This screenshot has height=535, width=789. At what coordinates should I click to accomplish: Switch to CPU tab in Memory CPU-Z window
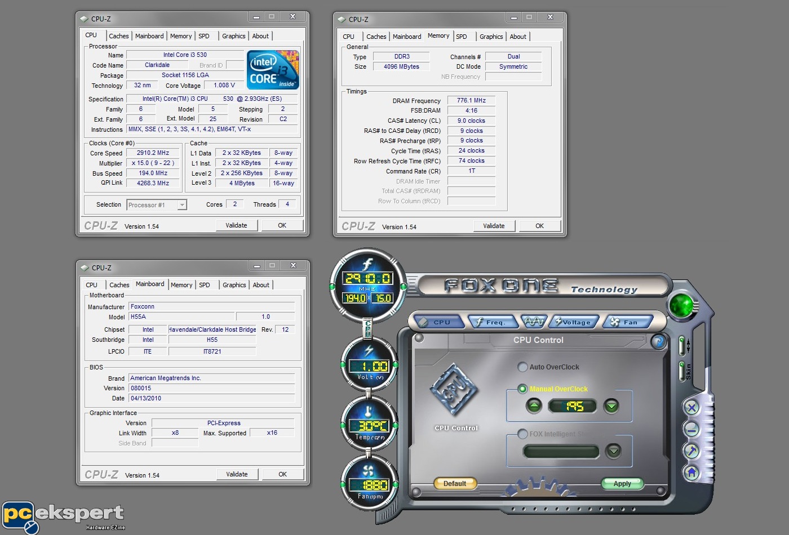coord(349,37)
